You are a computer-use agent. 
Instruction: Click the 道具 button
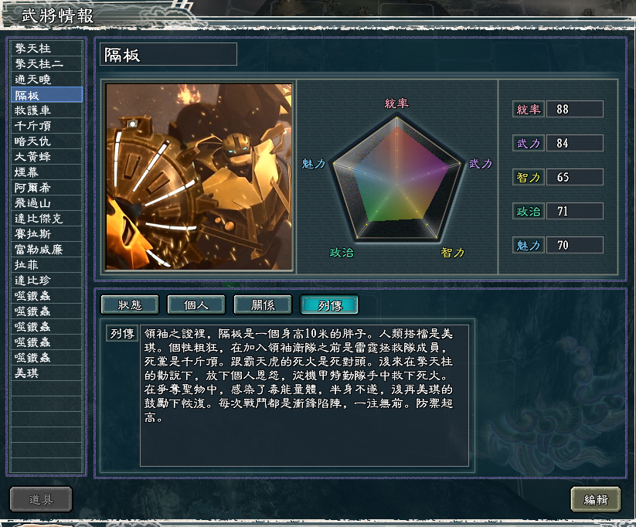(x=41, y=499)
